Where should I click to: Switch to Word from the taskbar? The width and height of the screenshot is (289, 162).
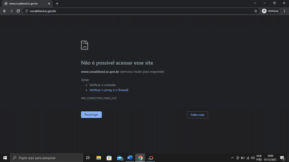tap(130, 158)
